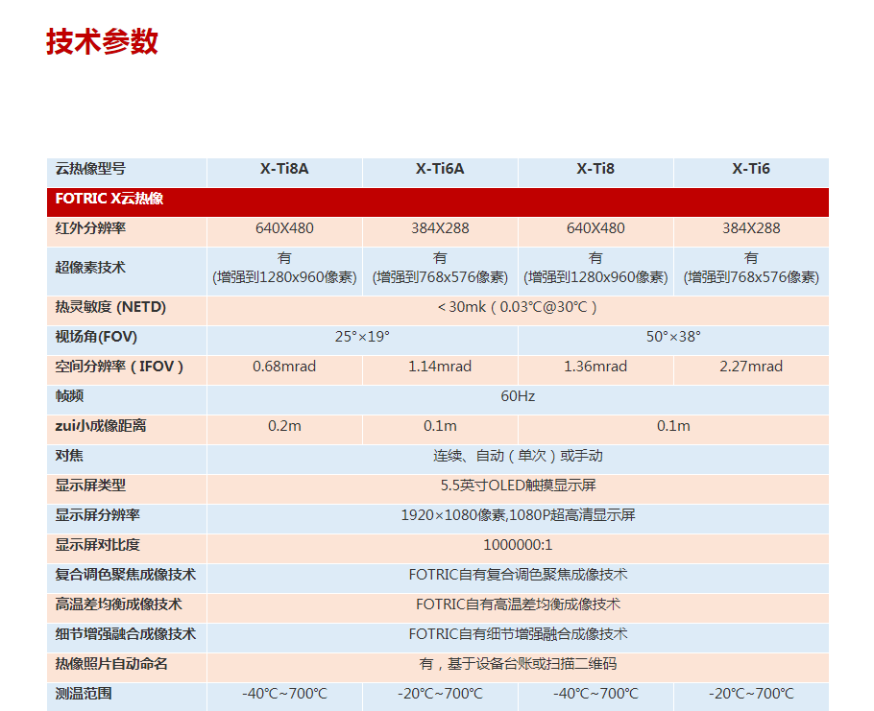Click the X-Ti8A column header

click(284, 169)
